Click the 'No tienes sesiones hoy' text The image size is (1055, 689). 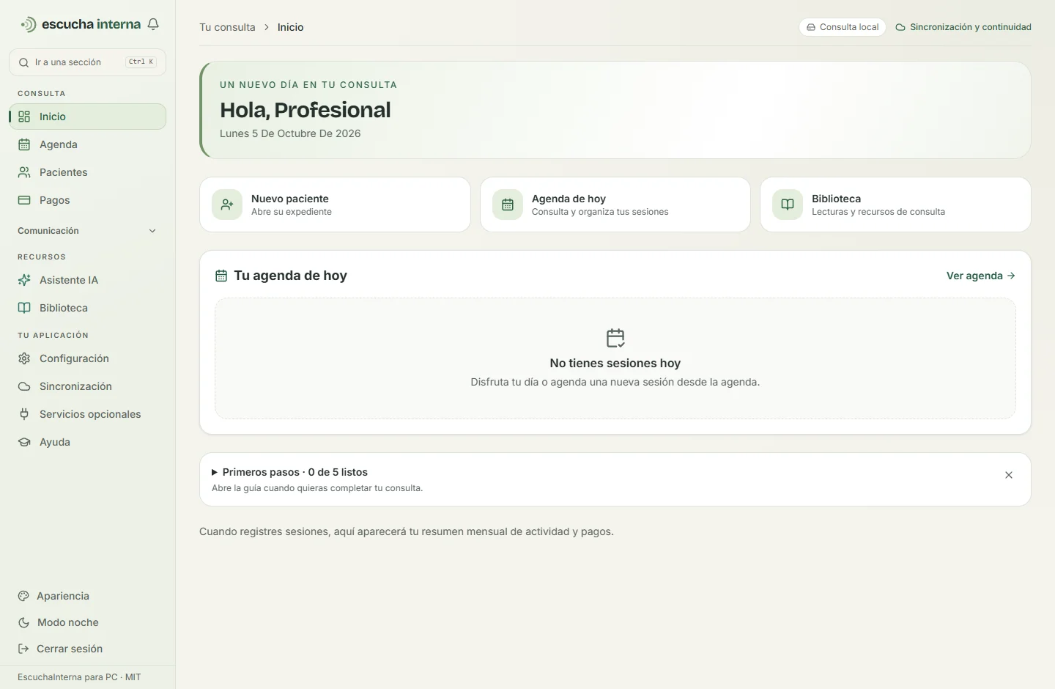coord(615,363)
